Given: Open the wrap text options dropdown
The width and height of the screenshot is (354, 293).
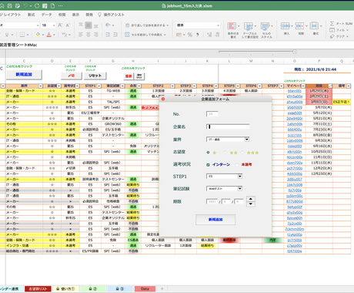Looking at the screenshot, I should 168,25.
